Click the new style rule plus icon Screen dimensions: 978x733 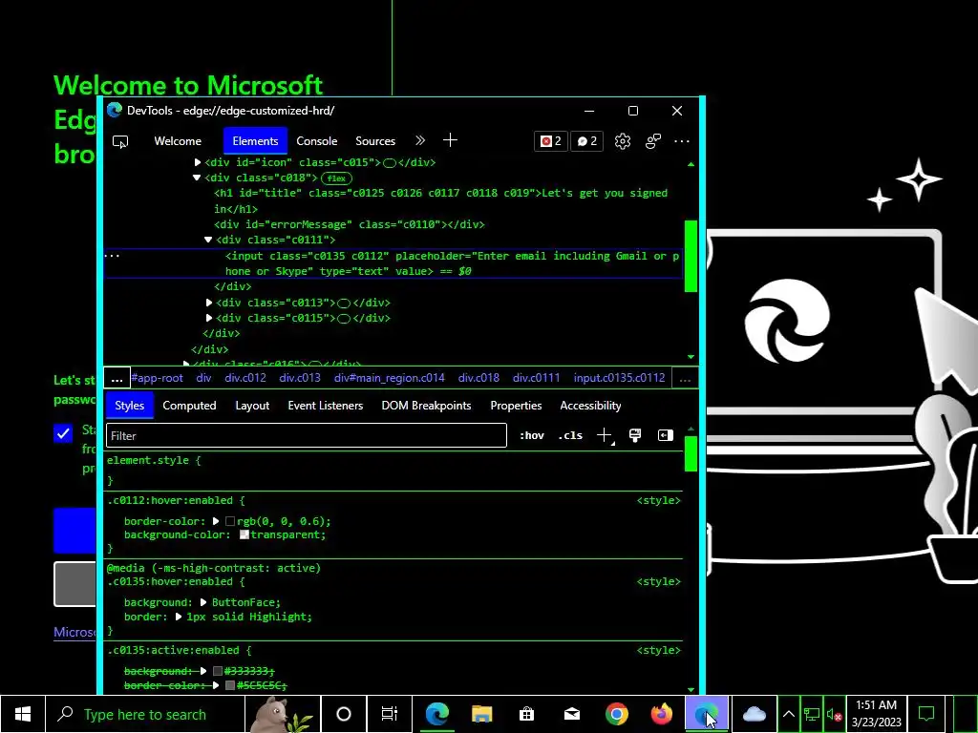click(605, 435)
